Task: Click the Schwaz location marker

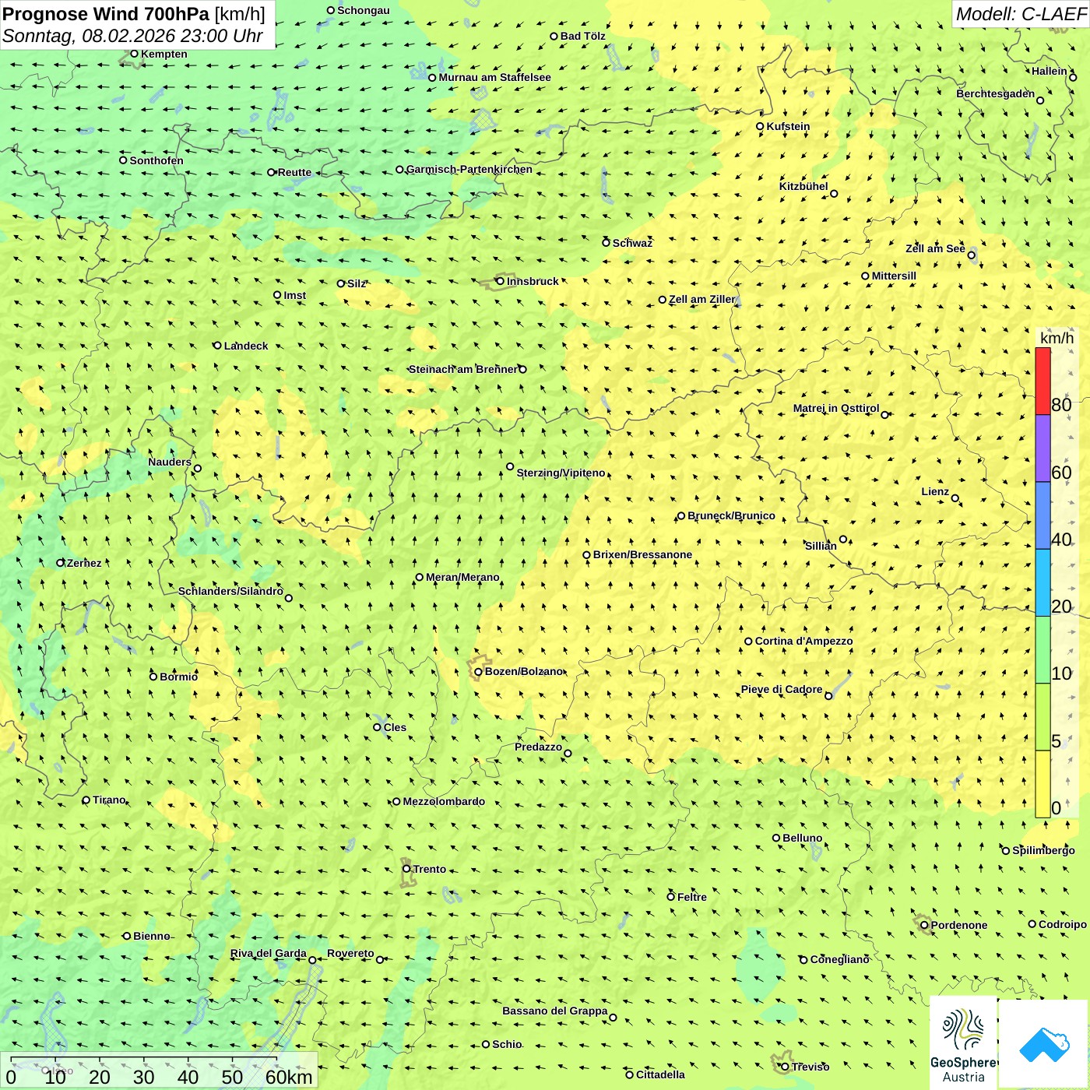Action: 606,242
